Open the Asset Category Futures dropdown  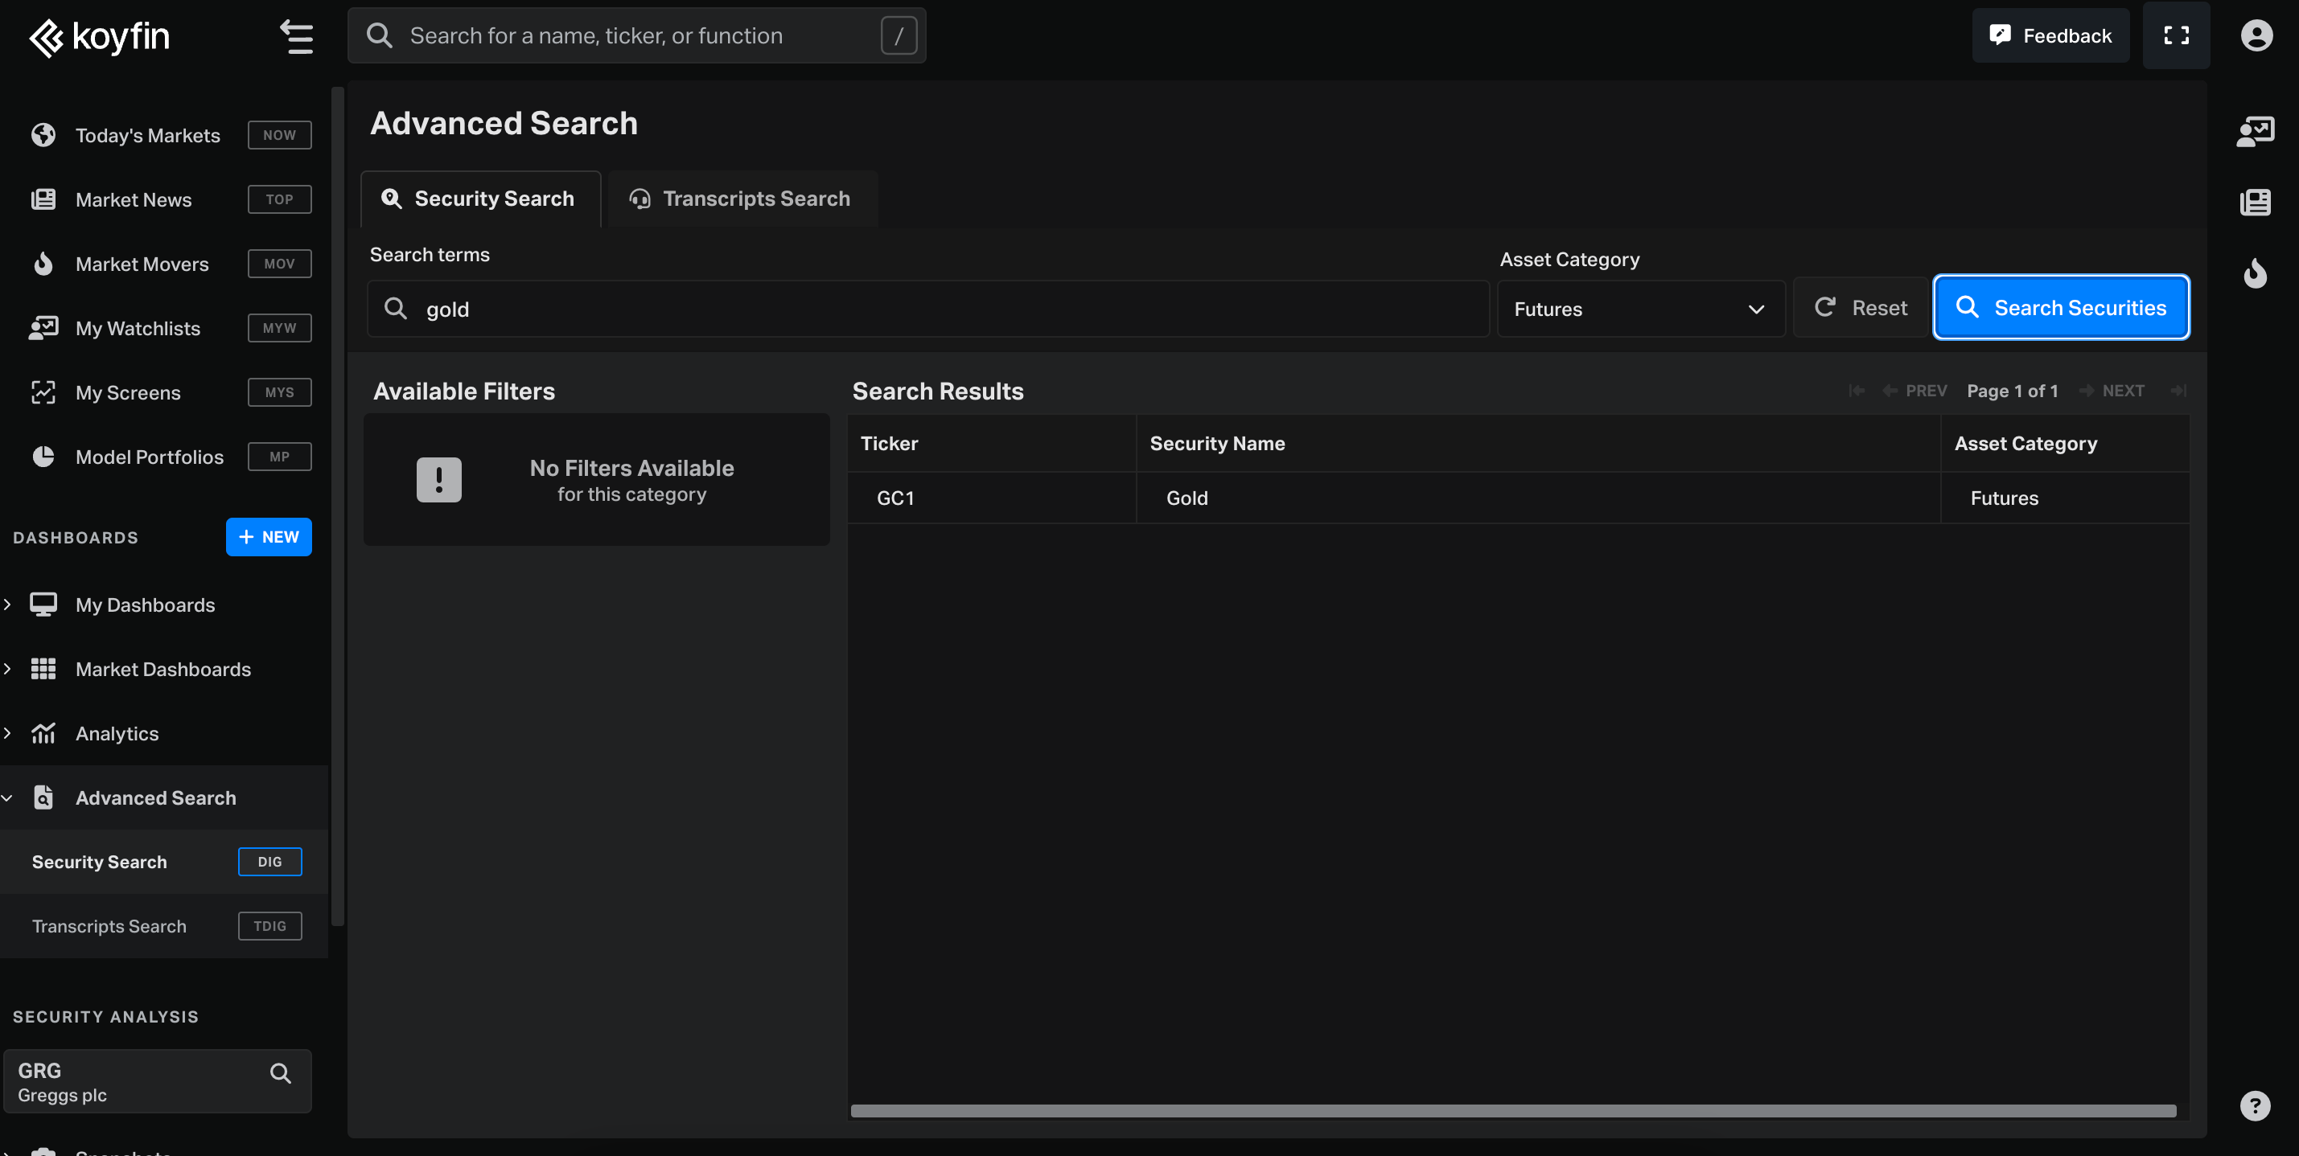(x=1639, y=309)
